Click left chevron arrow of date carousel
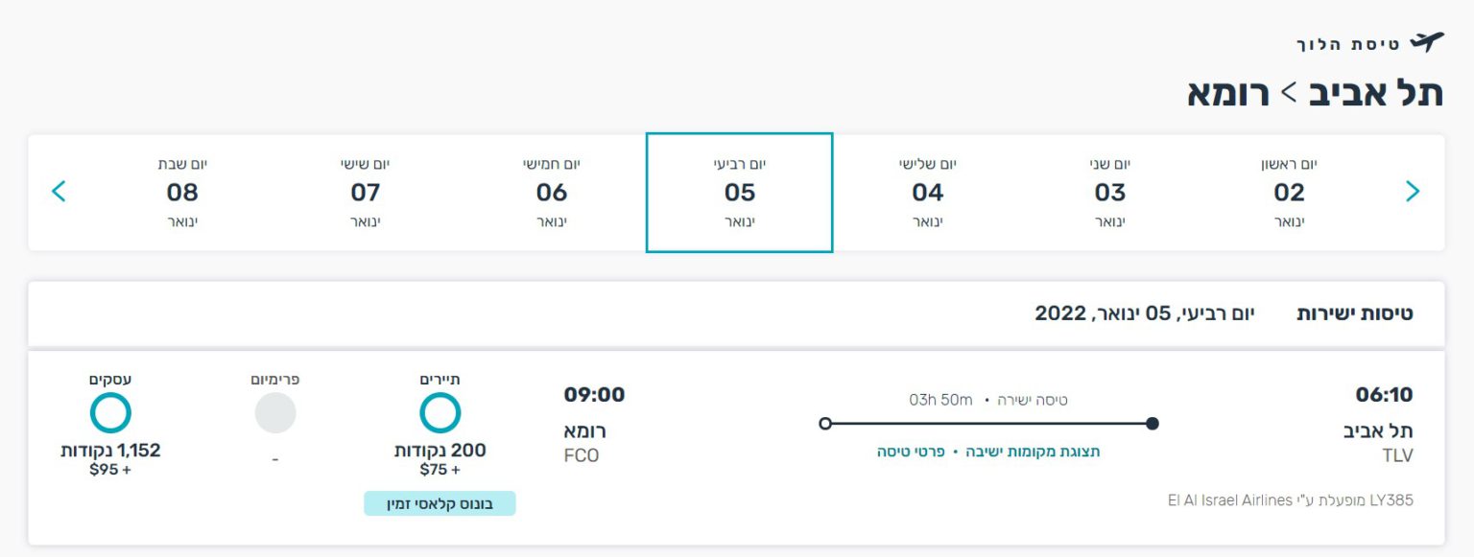 click(59, 192)
